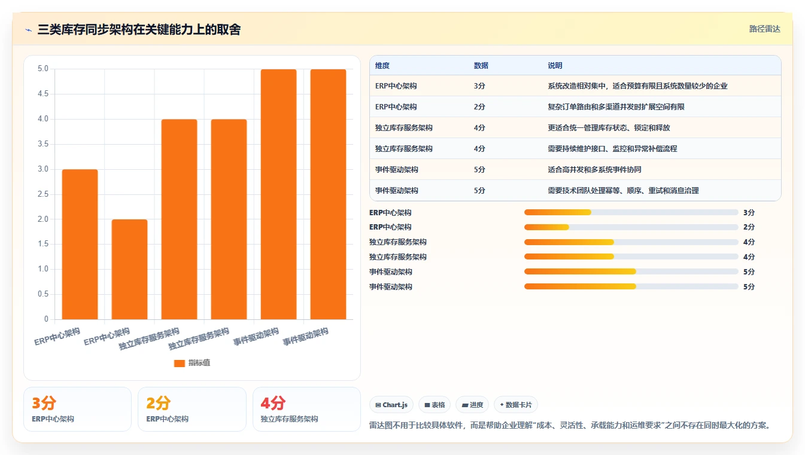The width and height of the screenshot is (805, 455).
Task: Select the 说明 column header
Action: tap(555, 66)
